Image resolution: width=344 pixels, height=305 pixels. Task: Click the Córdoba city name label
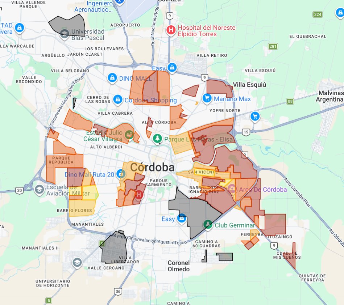[153, 167]
